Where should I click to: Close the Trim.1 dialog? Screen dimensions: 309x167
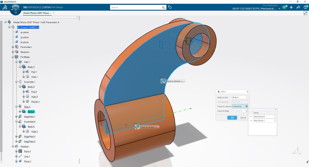point(248,92)
